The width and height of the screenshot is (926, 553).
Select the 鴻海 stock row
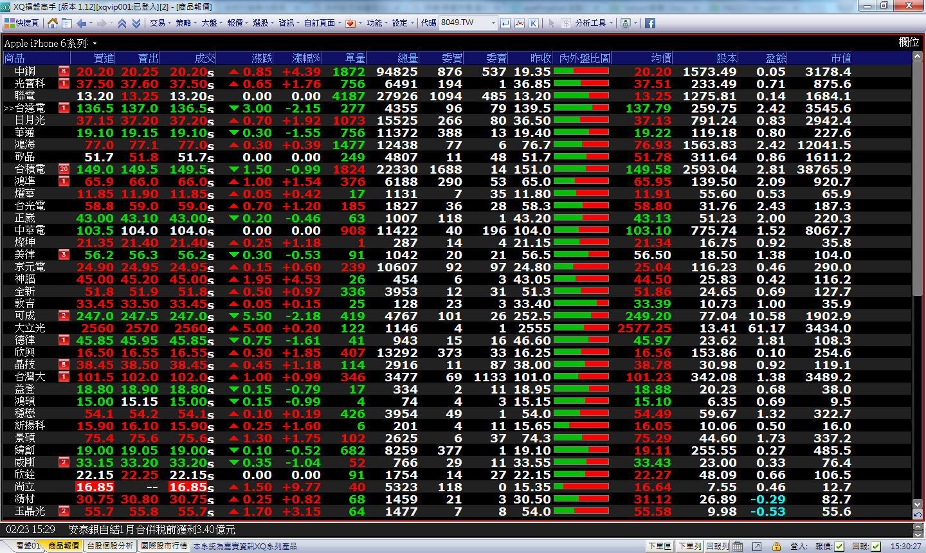(x=457, y=145)
